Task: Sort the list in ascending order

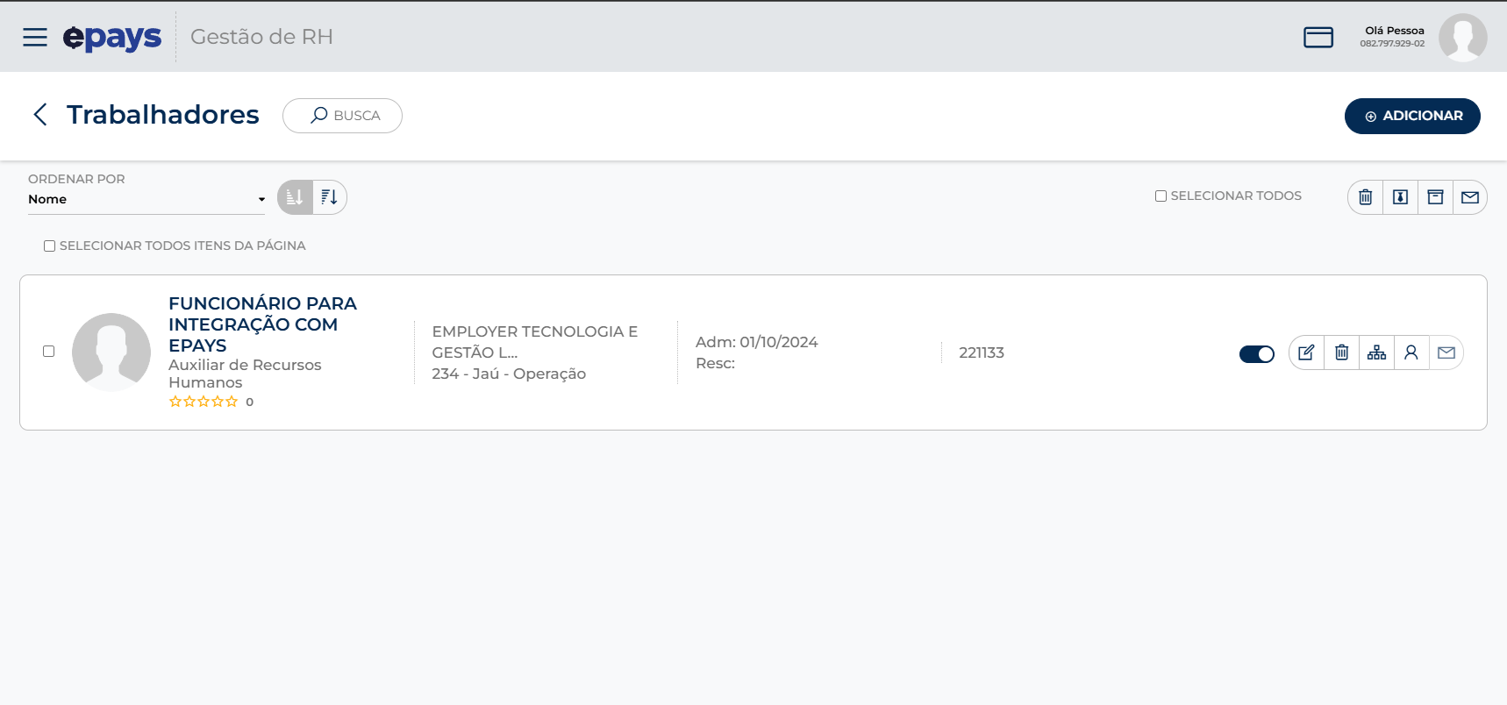Action: click(295, 197)
